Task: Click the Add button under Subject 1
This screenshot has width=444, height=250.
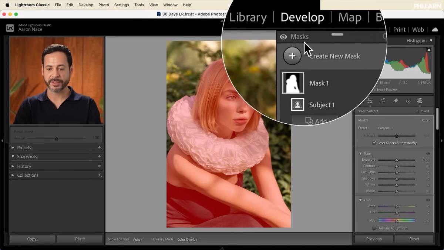Action: (x=315, y=121)
